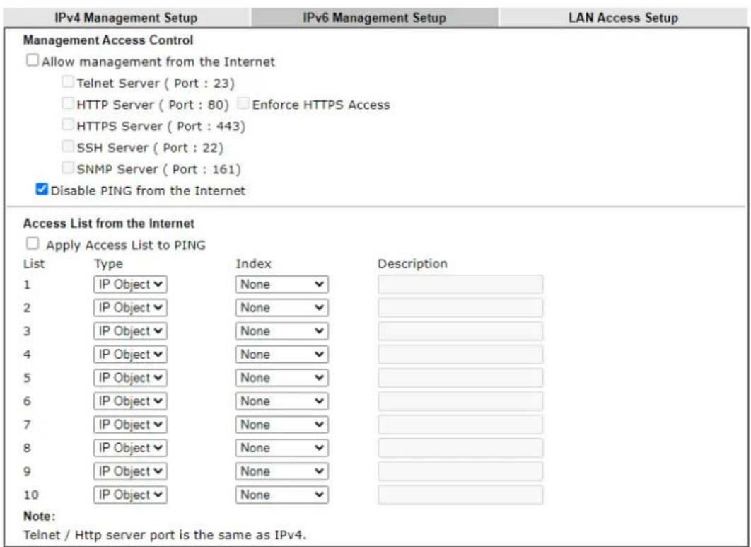
Task: Open Index dropdown for list 1
Action: point(281,284)
